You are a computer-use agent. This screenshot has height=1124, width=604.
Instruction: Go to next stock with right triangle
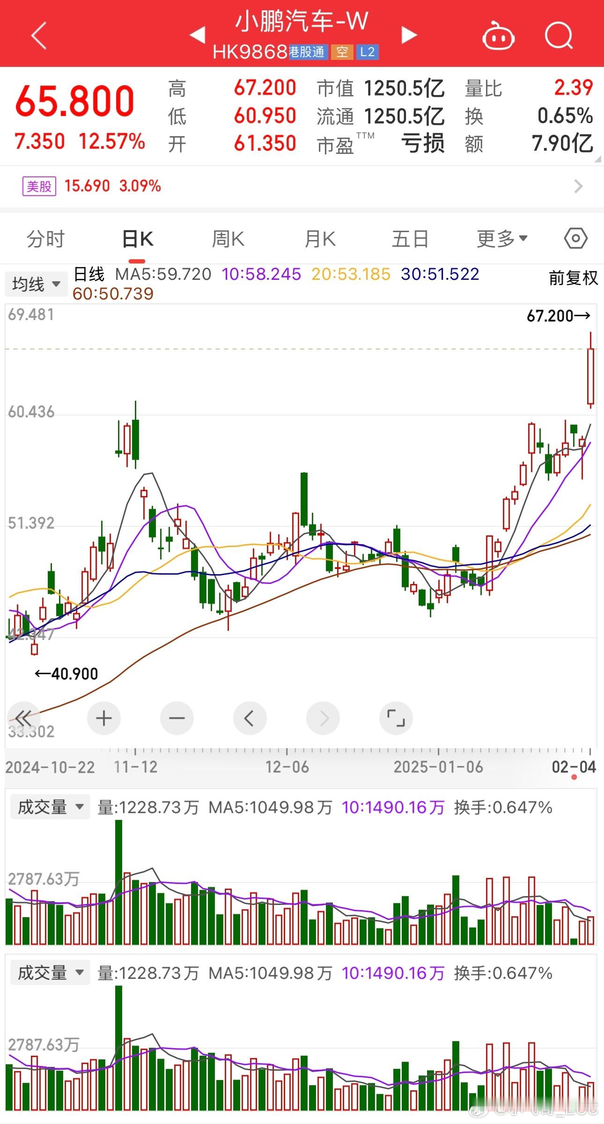point(409,35)
